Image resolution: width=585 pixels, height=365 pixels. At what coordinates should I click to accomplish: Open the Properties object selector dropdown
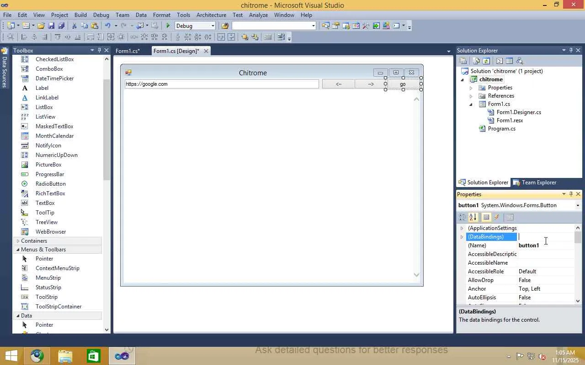[578, 205]
